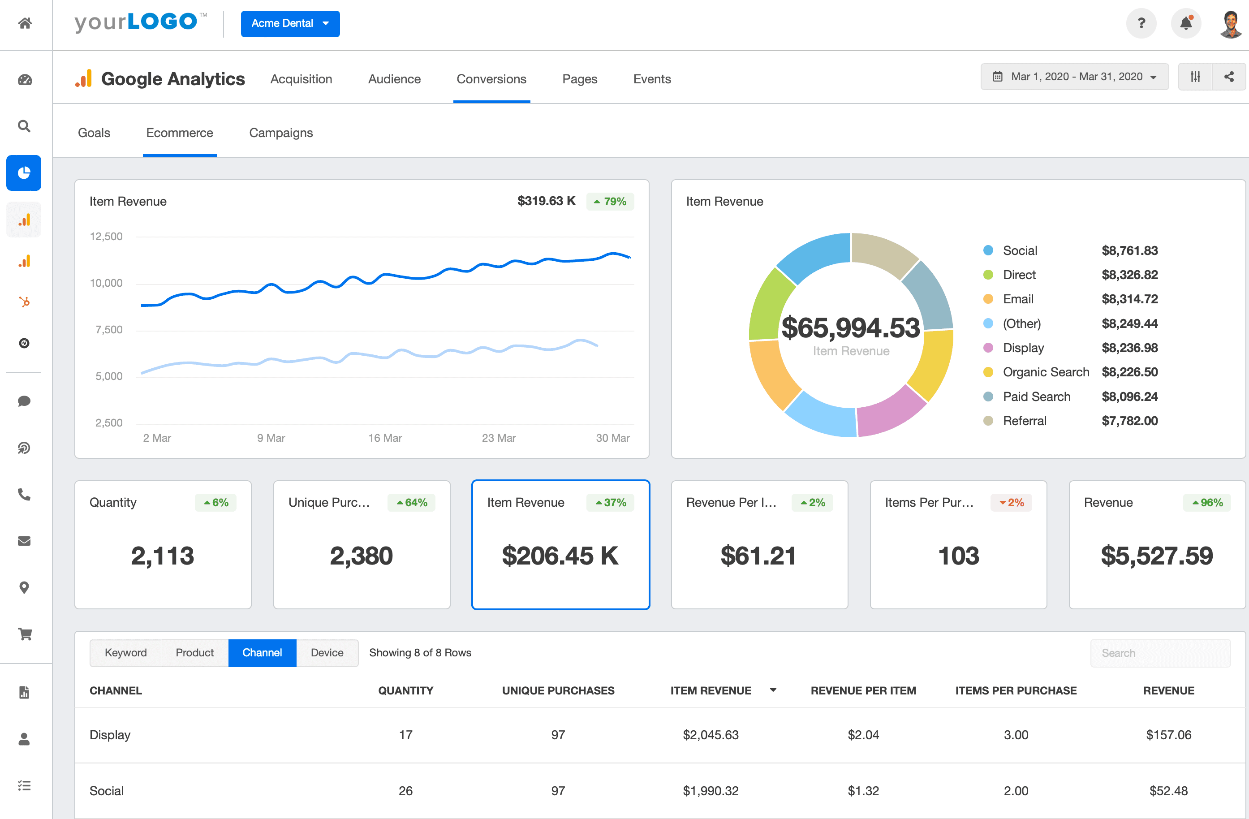
Task: Open the report filter sliders icon
Action: [1196, 76]
